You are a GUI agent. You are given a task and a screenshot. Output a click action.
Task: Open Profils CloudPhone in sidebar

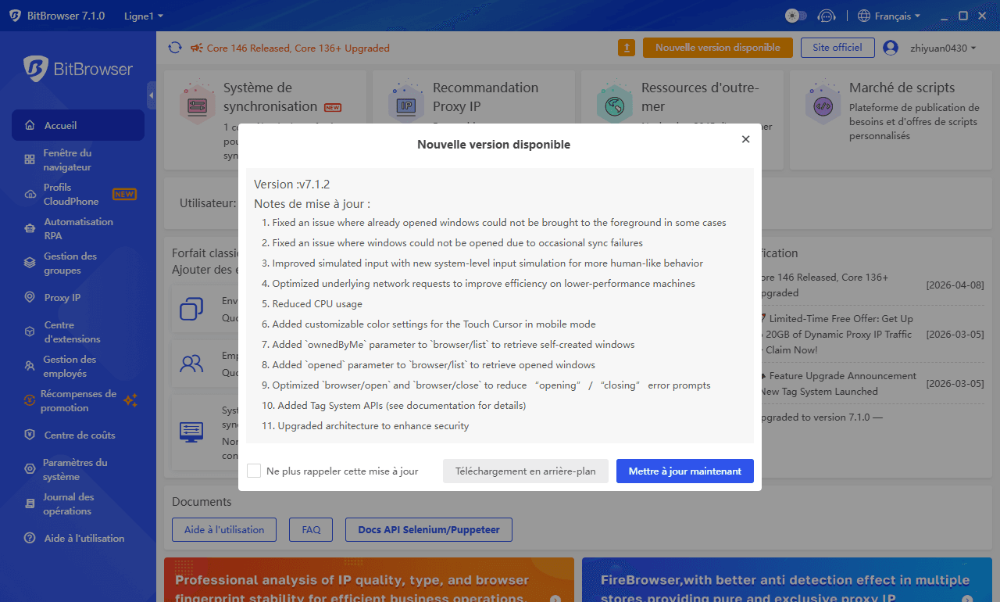[78, 194]
